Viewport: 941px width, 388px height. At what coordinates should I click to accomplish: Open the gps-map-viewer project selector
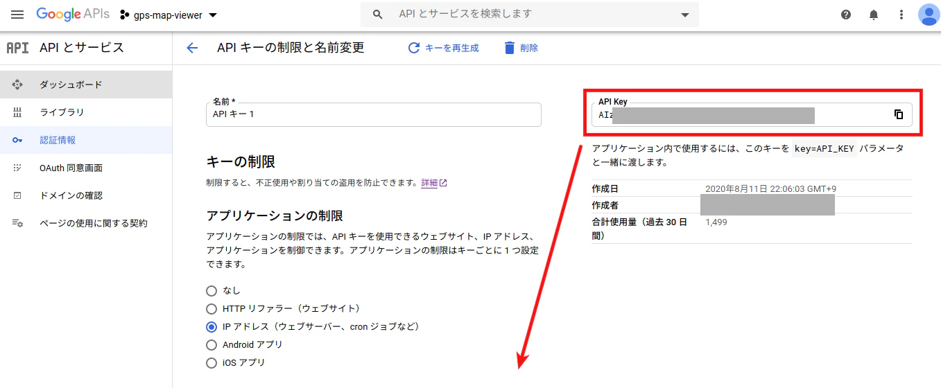(169, 15)
